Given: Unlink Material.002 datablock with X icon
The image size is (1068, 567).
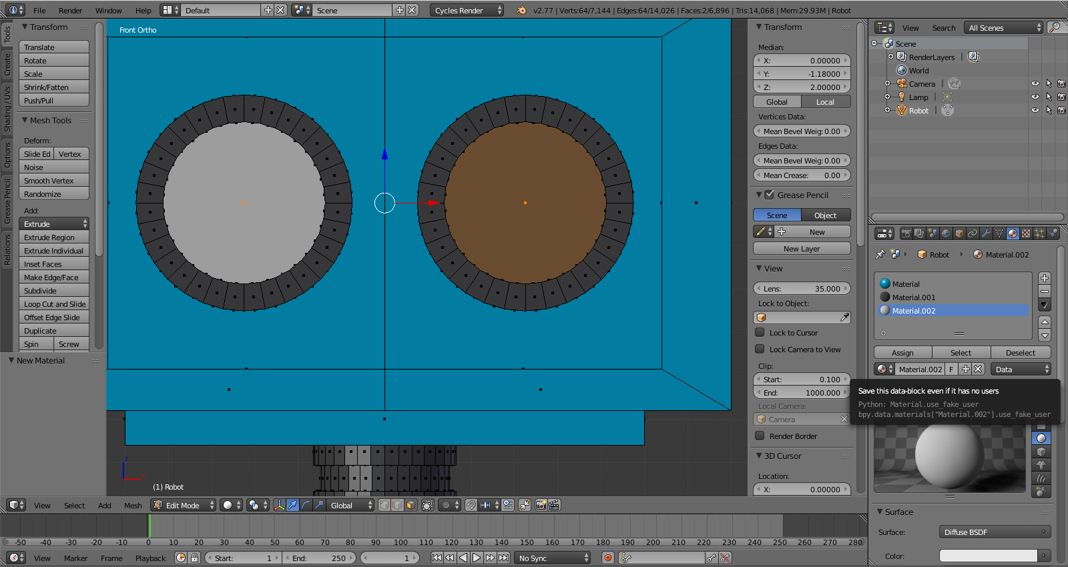Looking at the screenshot, I should point(978,369).
